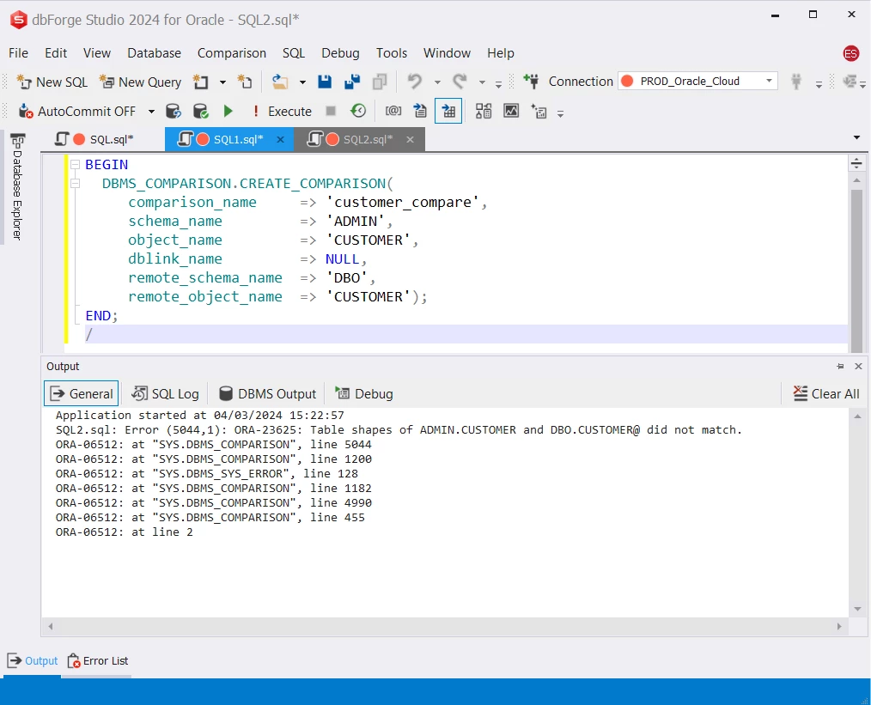871x705 pixels.
Task: Open the Redo history dropdown
Action: pos(482,82)
